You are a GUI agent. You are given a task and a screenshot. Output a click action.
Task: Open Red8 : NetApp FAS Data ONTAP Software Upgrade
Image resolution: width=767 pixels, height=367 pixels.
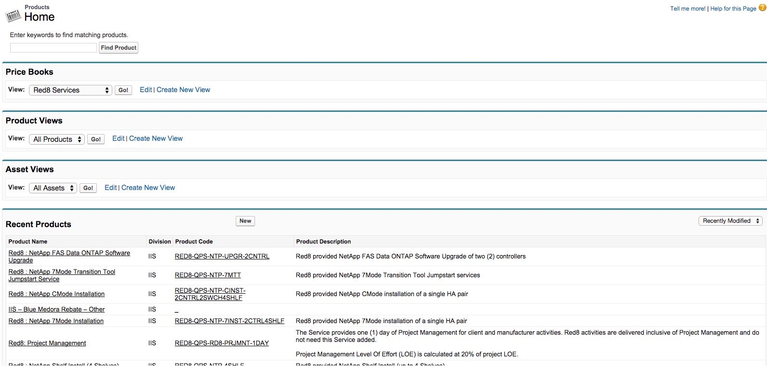(x=69, y=257)
